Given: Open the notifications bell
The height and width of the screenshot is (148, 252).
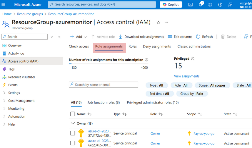Looking at the screenshot, I should tap(200, 5).
